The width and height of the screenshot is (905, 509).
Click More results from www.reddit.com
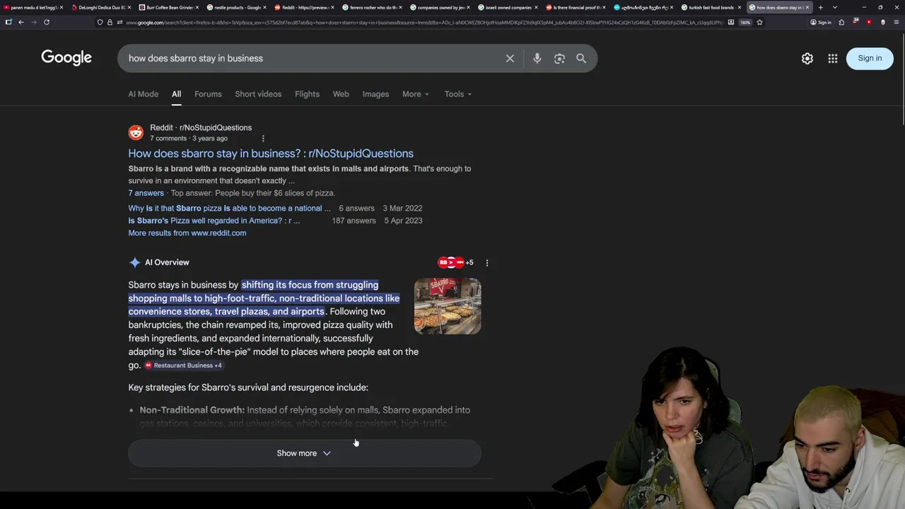[x=187, y=233]
